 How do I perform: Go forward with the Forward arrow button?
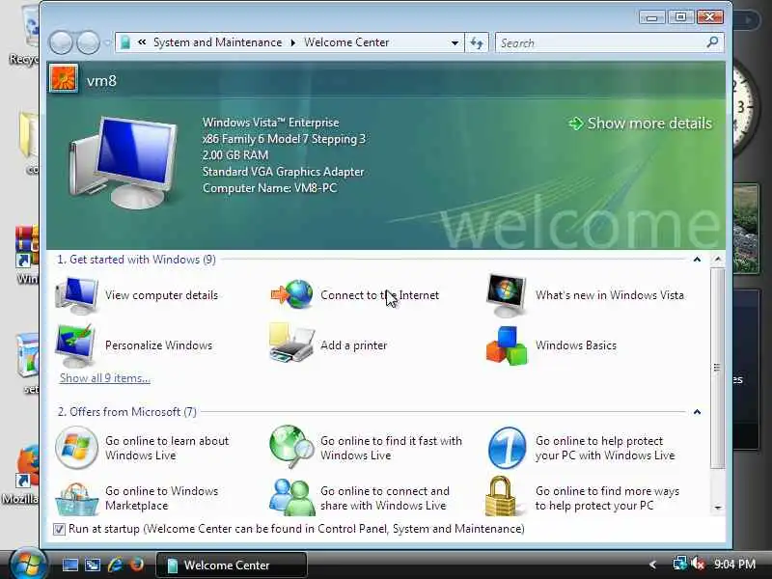click(x=89, y=42)
